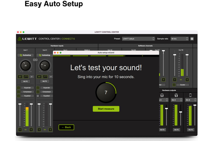
Task: Open Out 7/8 Ducker settings
Action: (x=183, y=85)
